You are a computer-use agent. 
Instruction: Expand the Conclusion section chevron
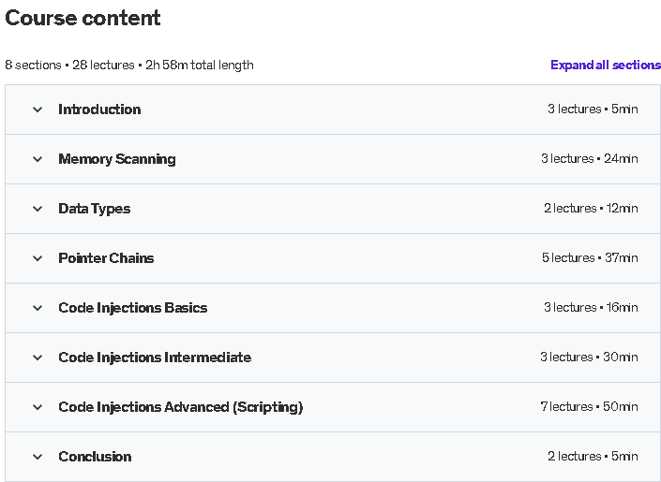(38, 457)
